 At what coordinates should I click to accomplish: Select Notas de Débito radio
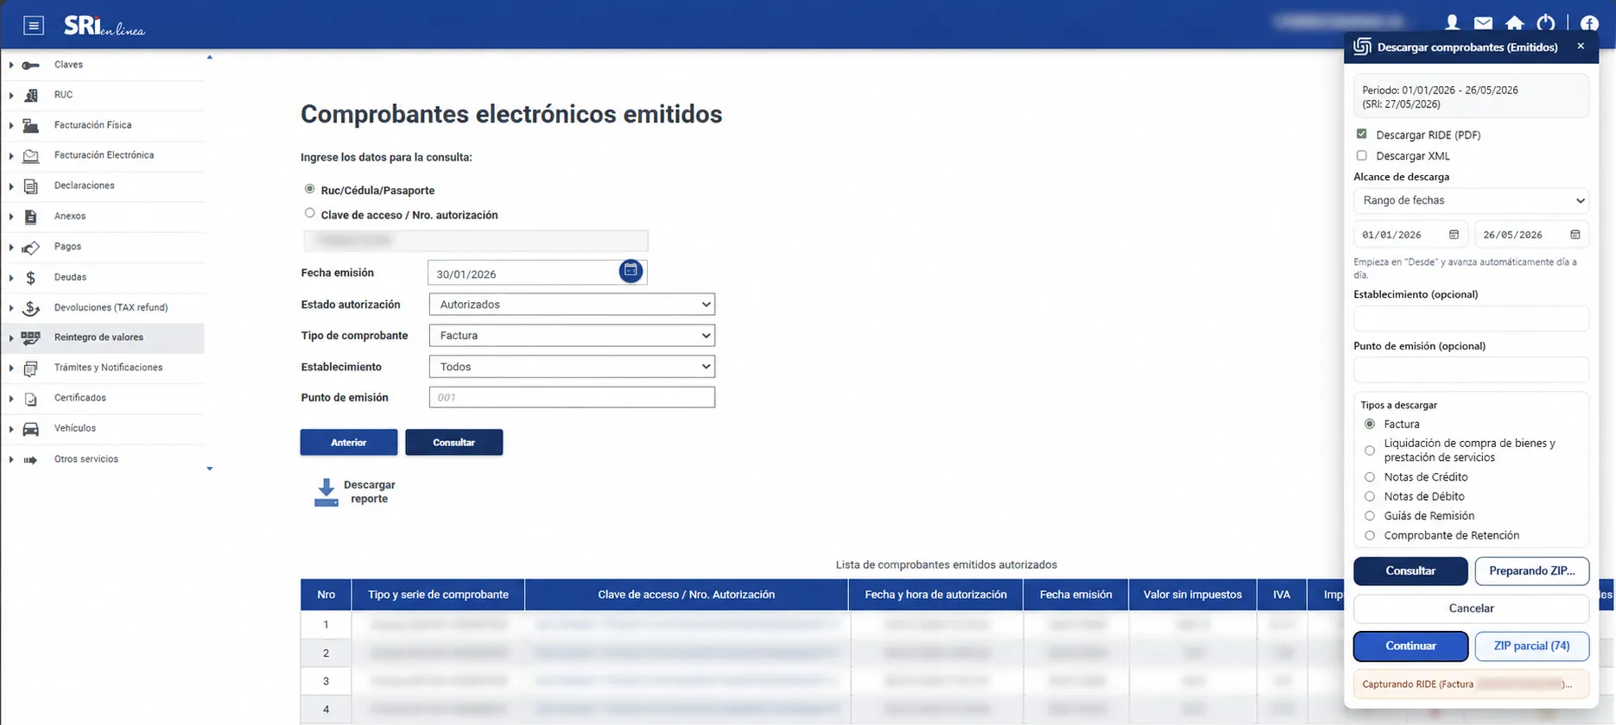tap(1370, 496)
